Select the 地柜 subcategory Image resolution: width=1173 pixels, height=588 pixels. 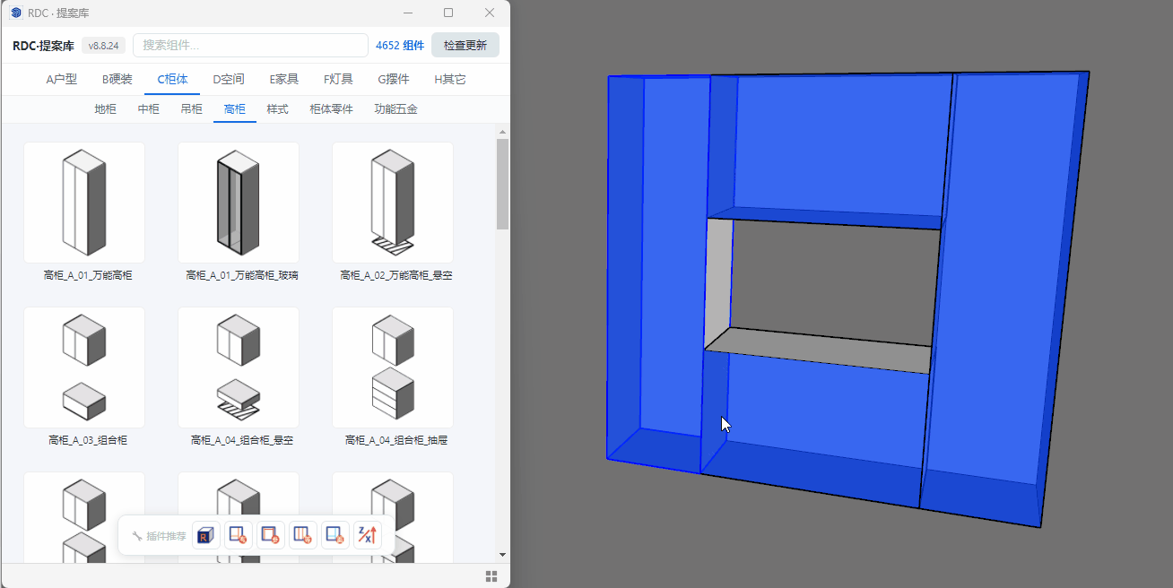(106, 109)
